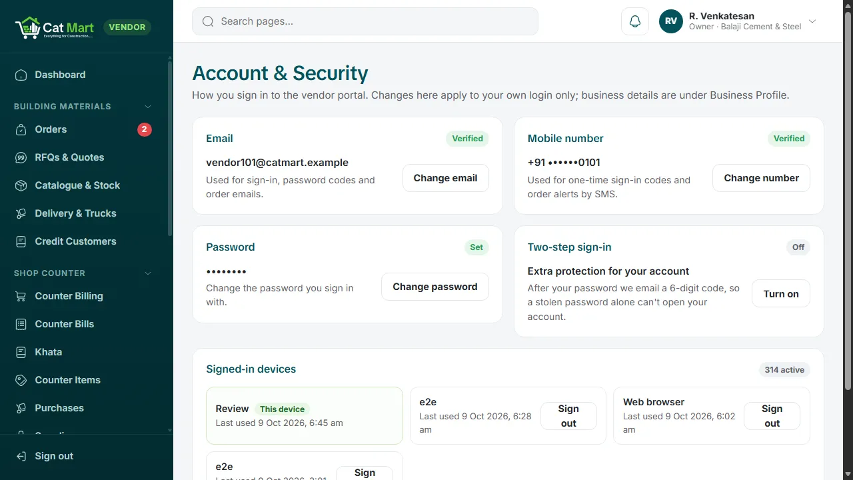Click the Orders bag icon

21,129
